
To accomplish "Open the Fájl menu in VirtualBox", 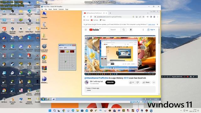I will [42, 9].
